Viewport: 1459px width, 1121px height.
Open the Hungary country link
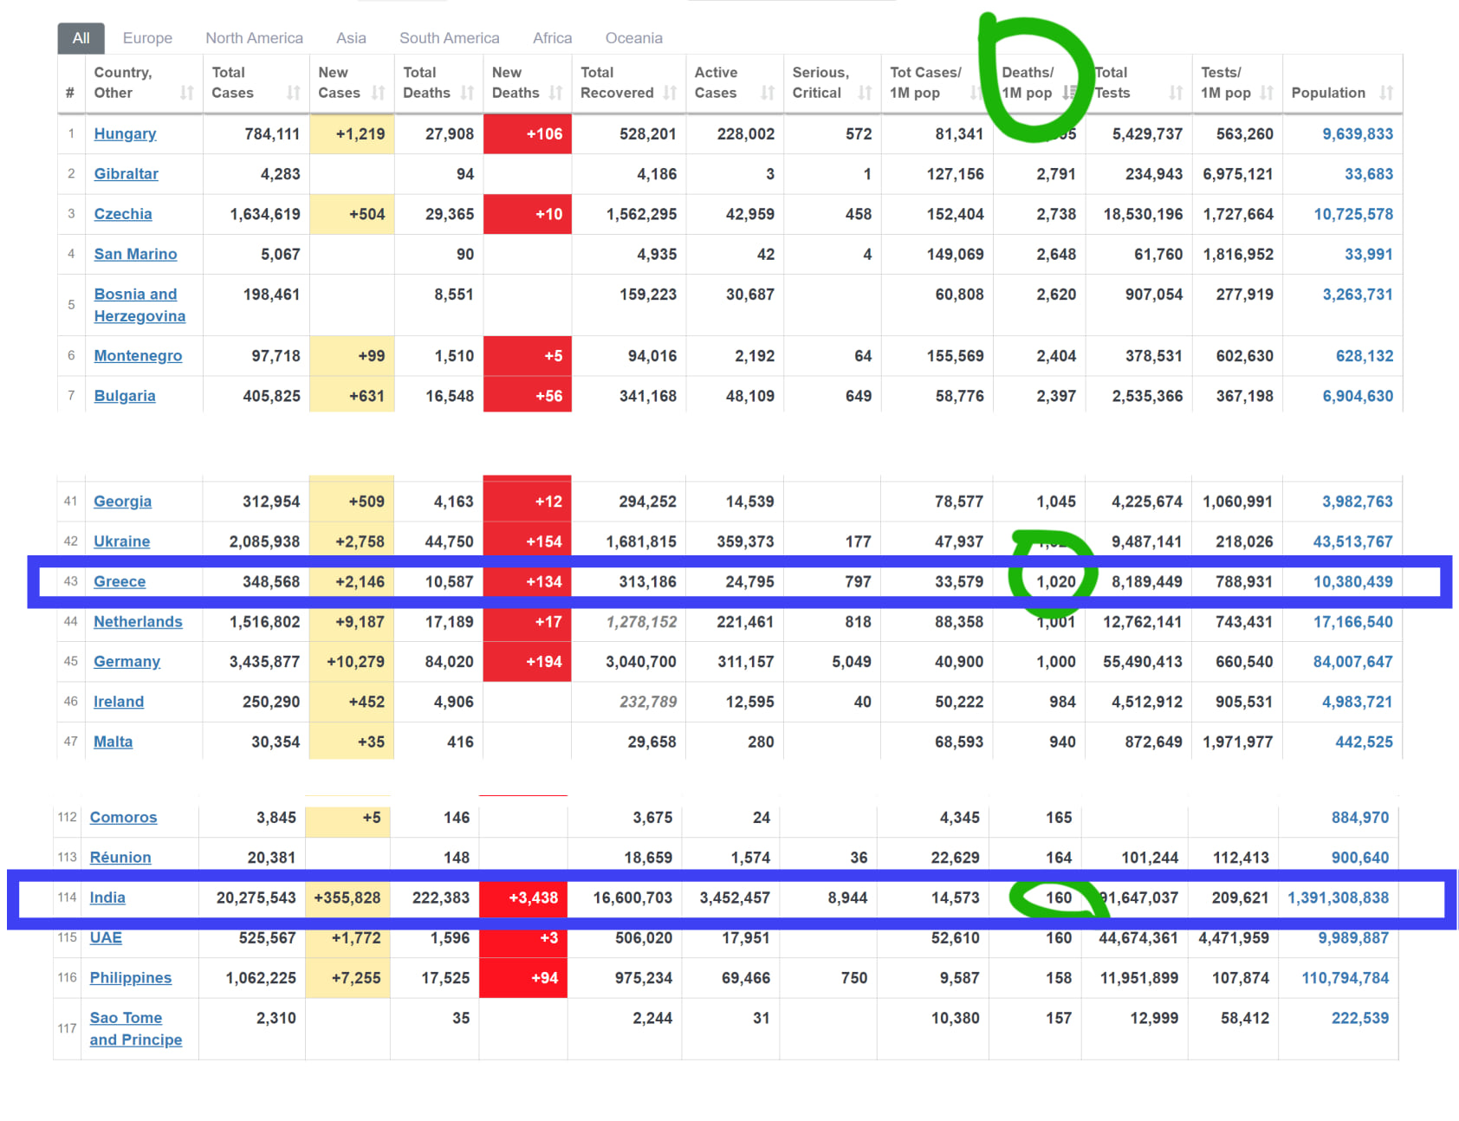coord(125,134)
